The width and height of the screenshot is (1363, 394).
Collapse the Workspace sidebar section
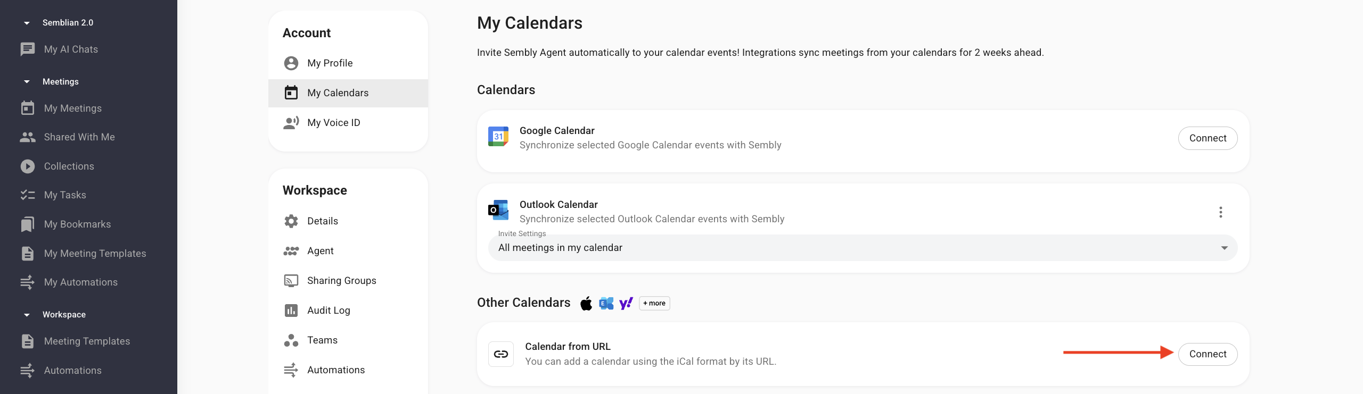coord(27,315)
